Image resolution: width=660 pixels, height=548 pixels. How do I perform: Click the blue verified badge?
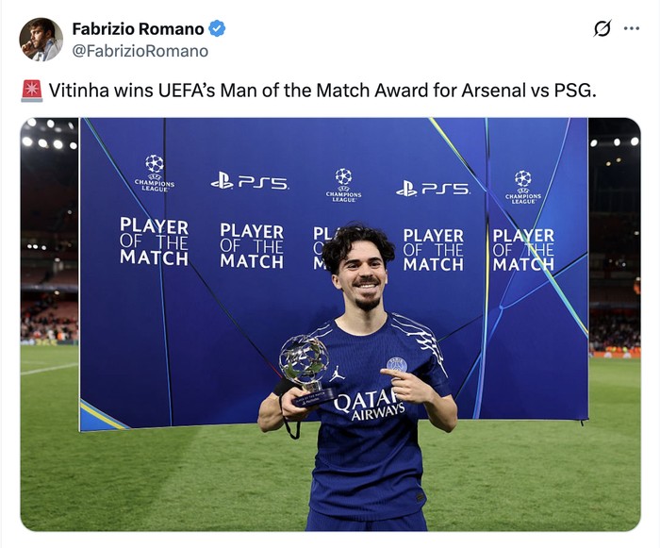coord(218,29)
